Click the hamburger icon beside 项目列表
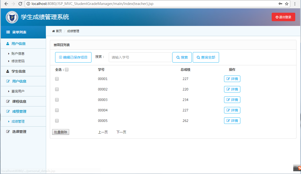The height and width of the screenshot is (174, 301). pyautogui.click(x=55, y=45)
